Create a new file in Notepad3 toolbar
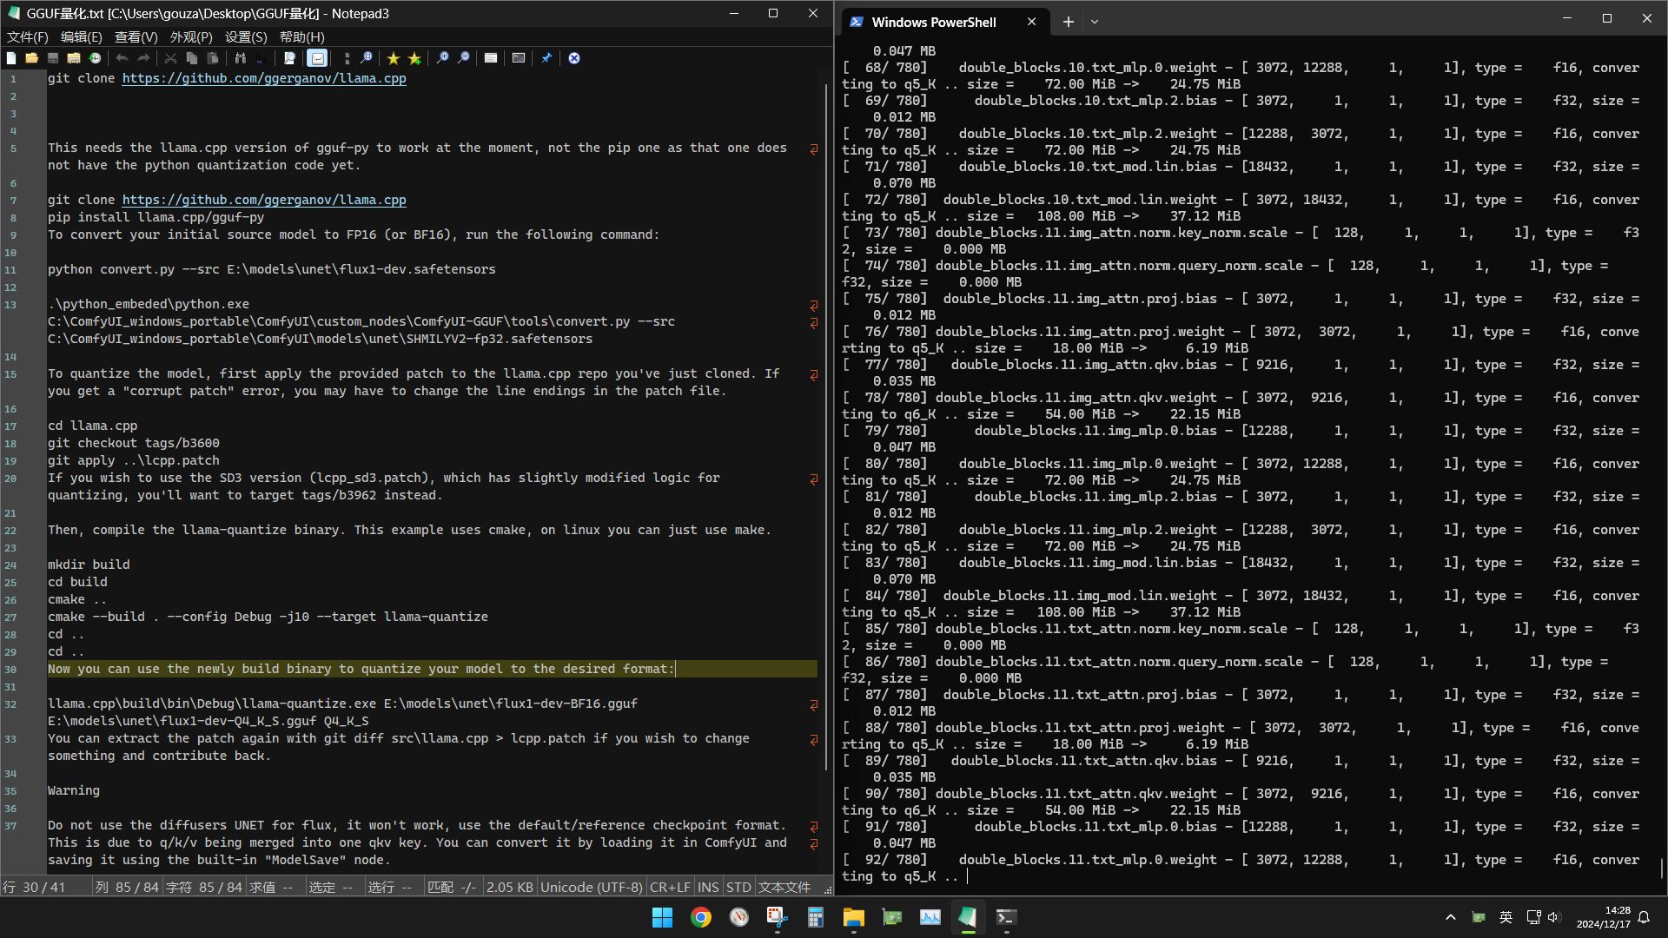 [11, 58]
